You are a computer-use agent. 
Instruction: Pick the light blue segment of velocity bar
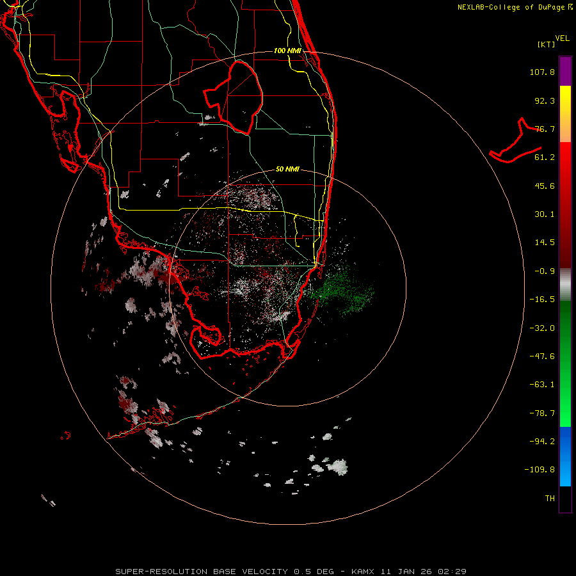(565, 472)
